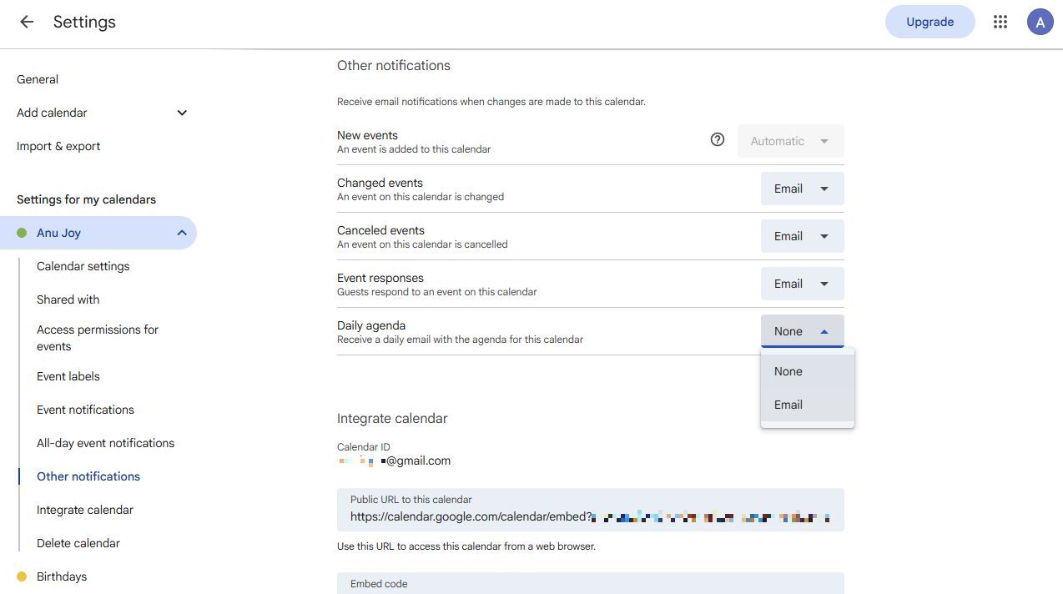Open the Event responses Email dropdown
This screenshot has height=594, width=1063.
point(802,284)
